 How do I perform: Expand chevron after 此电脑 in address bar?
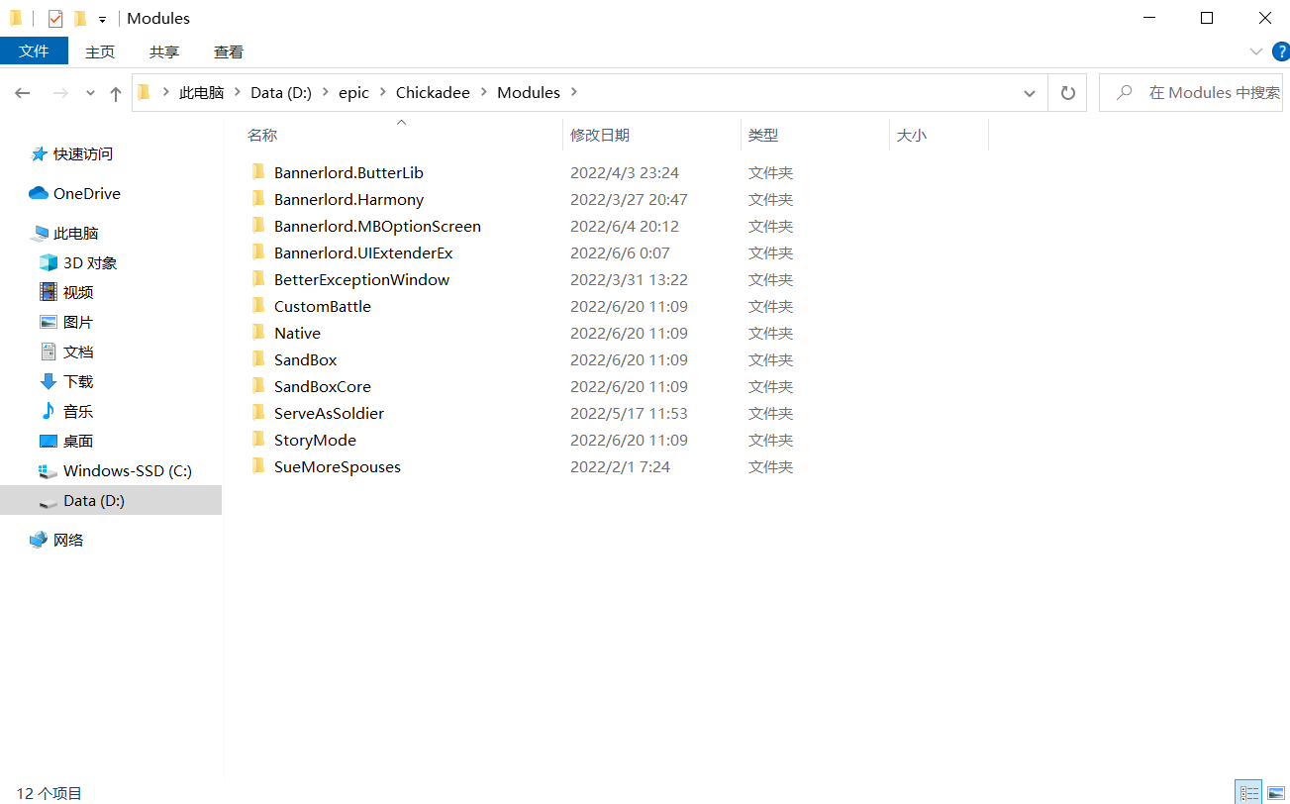pyautogui.click(x=238, y=92)
